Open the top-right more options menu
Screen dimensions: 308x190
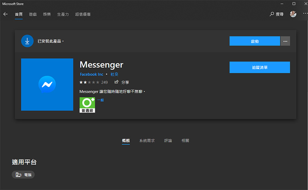click(x=305, y=13)
